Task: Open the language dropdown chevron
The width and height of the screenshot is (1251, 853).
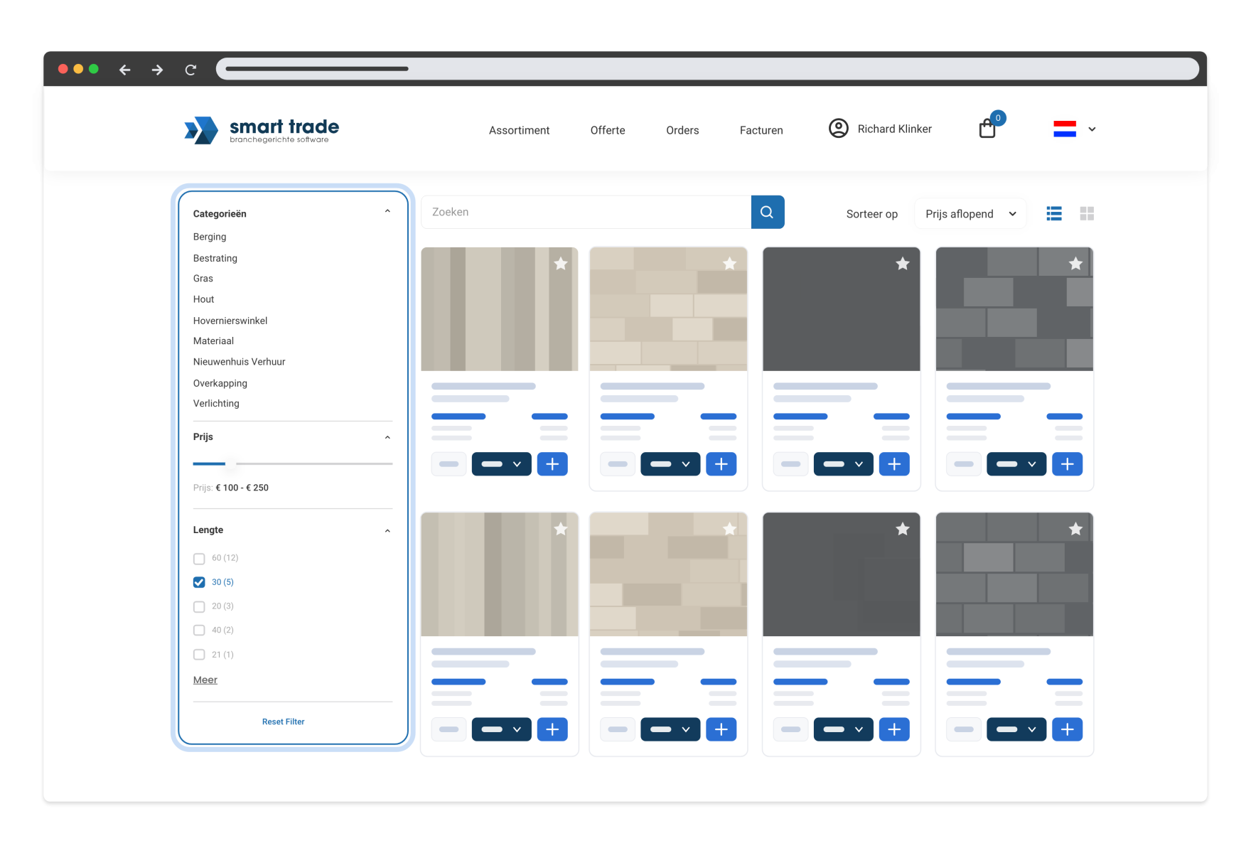Action: [1092, 129]
